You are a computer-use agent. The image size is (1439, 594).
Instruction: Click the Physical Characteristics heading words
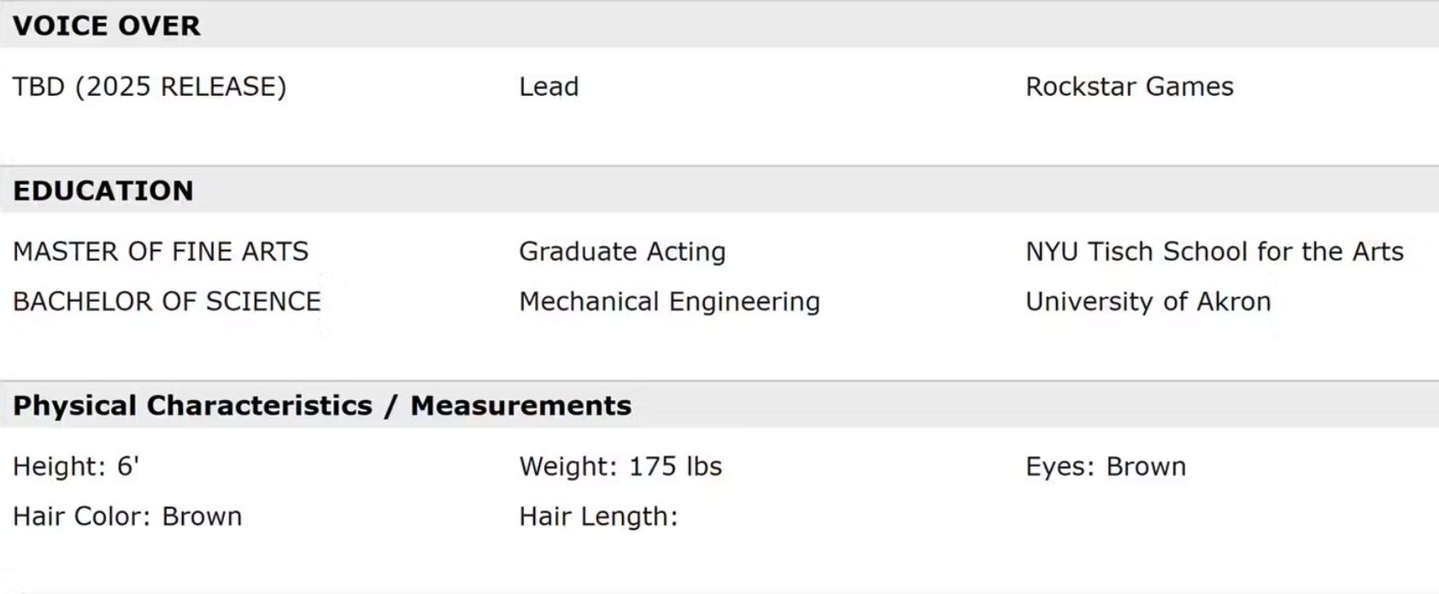(192, 405)
